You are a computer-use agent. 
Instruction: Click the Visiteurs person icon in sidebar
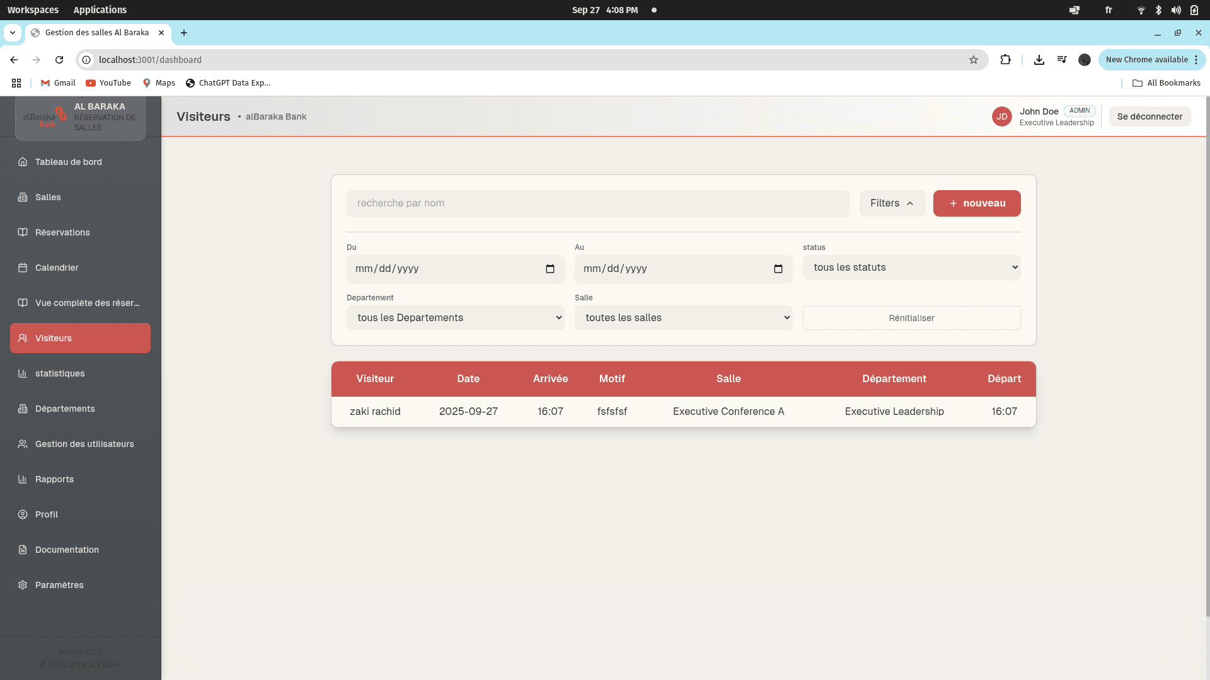[23, 338]
